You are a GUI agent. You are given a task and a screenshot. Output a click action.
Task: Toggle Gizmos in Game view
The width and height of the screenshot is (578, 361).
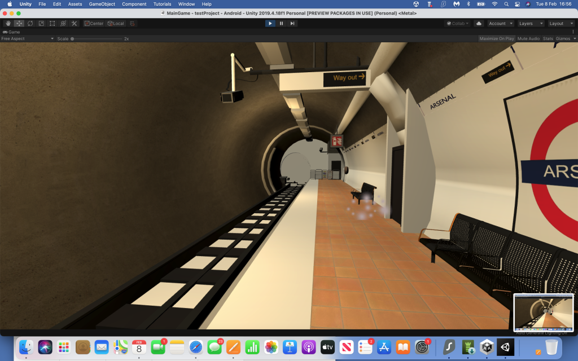563,39
